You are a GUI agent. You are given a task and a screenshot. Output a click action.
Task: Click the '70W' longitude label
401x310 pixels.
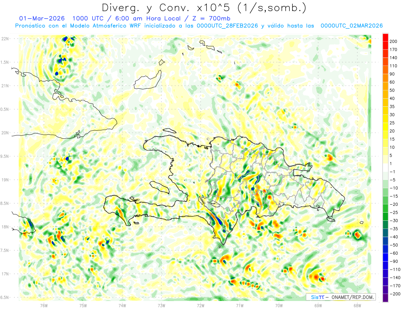pos(279,306)
